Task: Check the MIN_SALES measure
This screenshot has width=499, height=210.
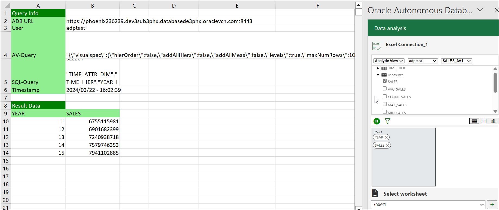Action: point(385,112)
